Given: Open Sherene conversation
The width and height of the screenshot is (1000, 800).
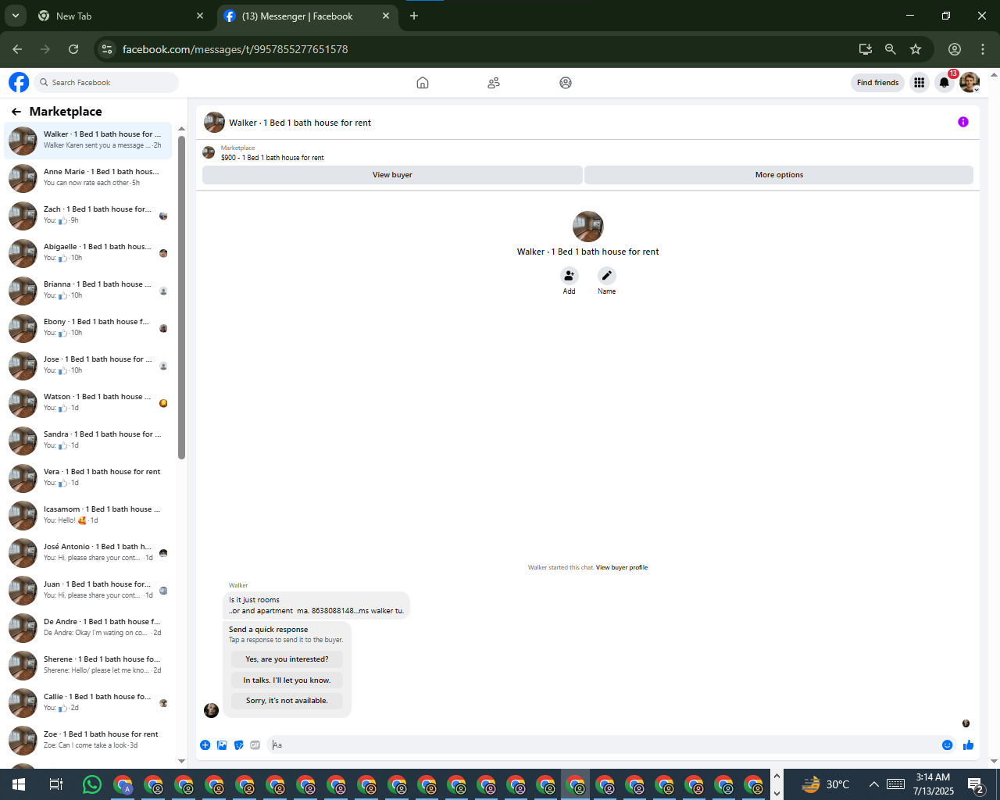Looking at the screenshot, I should (x=88, y=665).
